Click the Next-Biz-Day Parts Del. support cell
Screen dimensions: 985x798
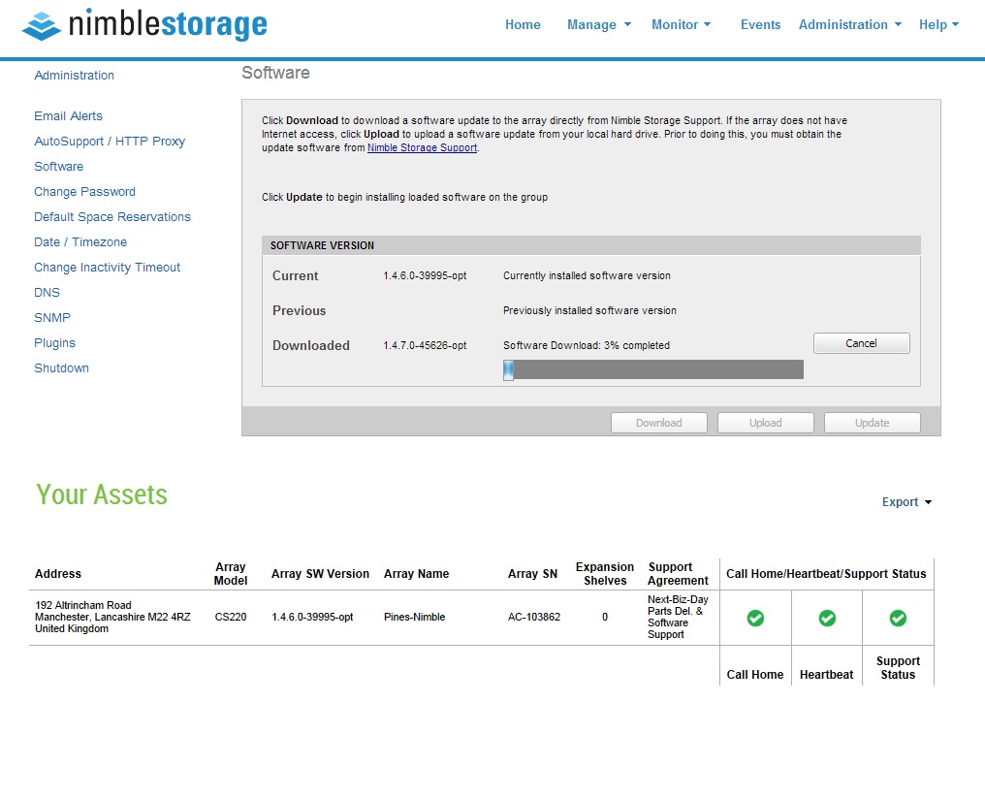(678, 617)
